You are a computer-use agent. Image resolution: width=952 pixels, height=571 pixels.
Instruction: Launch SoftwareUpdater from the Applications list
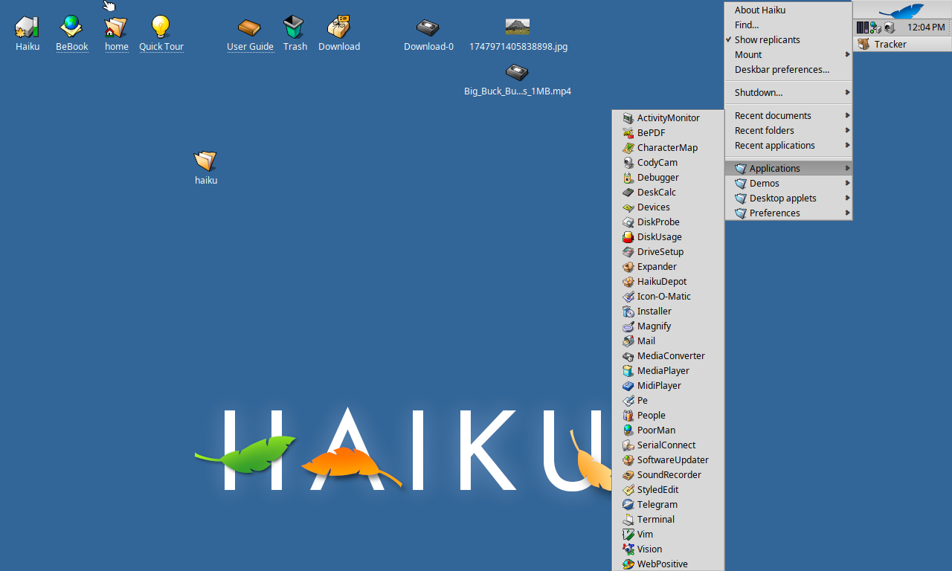(x=668, y=459)
